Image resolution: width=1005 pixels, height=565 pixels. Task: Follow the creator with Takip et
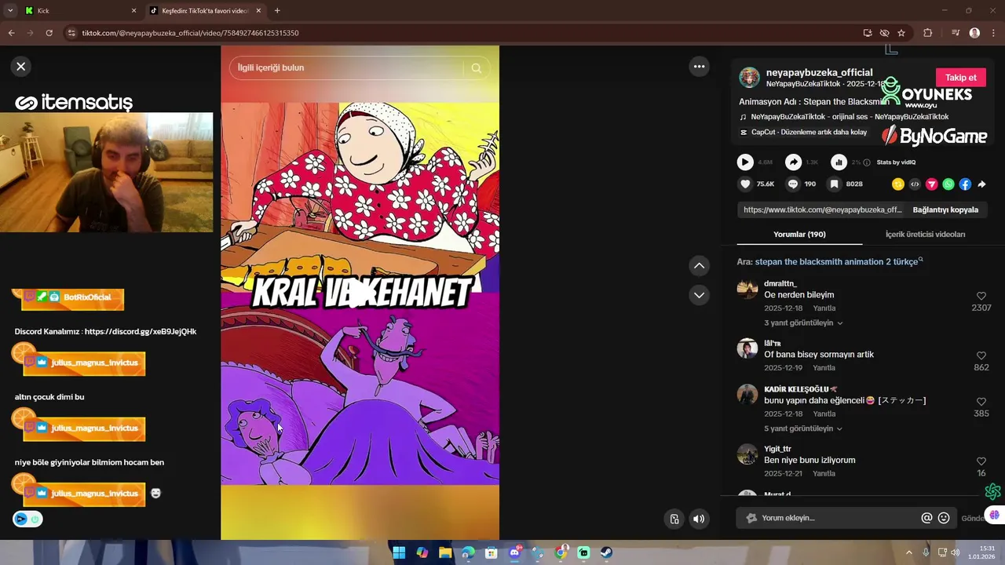[960, 78]
